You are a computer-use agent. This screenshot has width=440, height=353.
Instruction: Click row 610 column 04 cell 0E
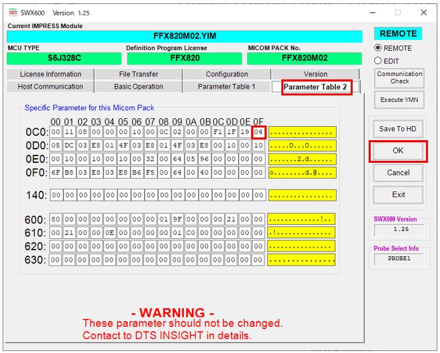tap(110, 232)
